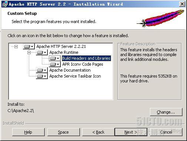Click the Help button

[x=28, y=132]
